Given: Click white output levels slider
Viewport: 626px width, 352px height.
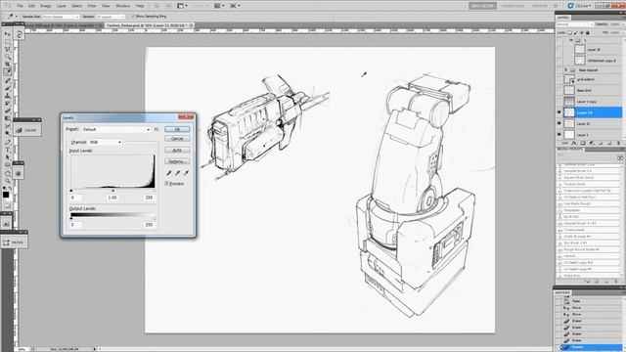Looking at the screenshot, I should pyautogui.click(x=155, y=218).
